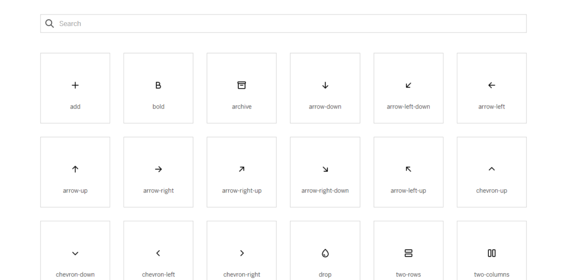This screenshot has width=567, height=280.
Task: Choose the arrow-up icon
Action: click(75, 169)
